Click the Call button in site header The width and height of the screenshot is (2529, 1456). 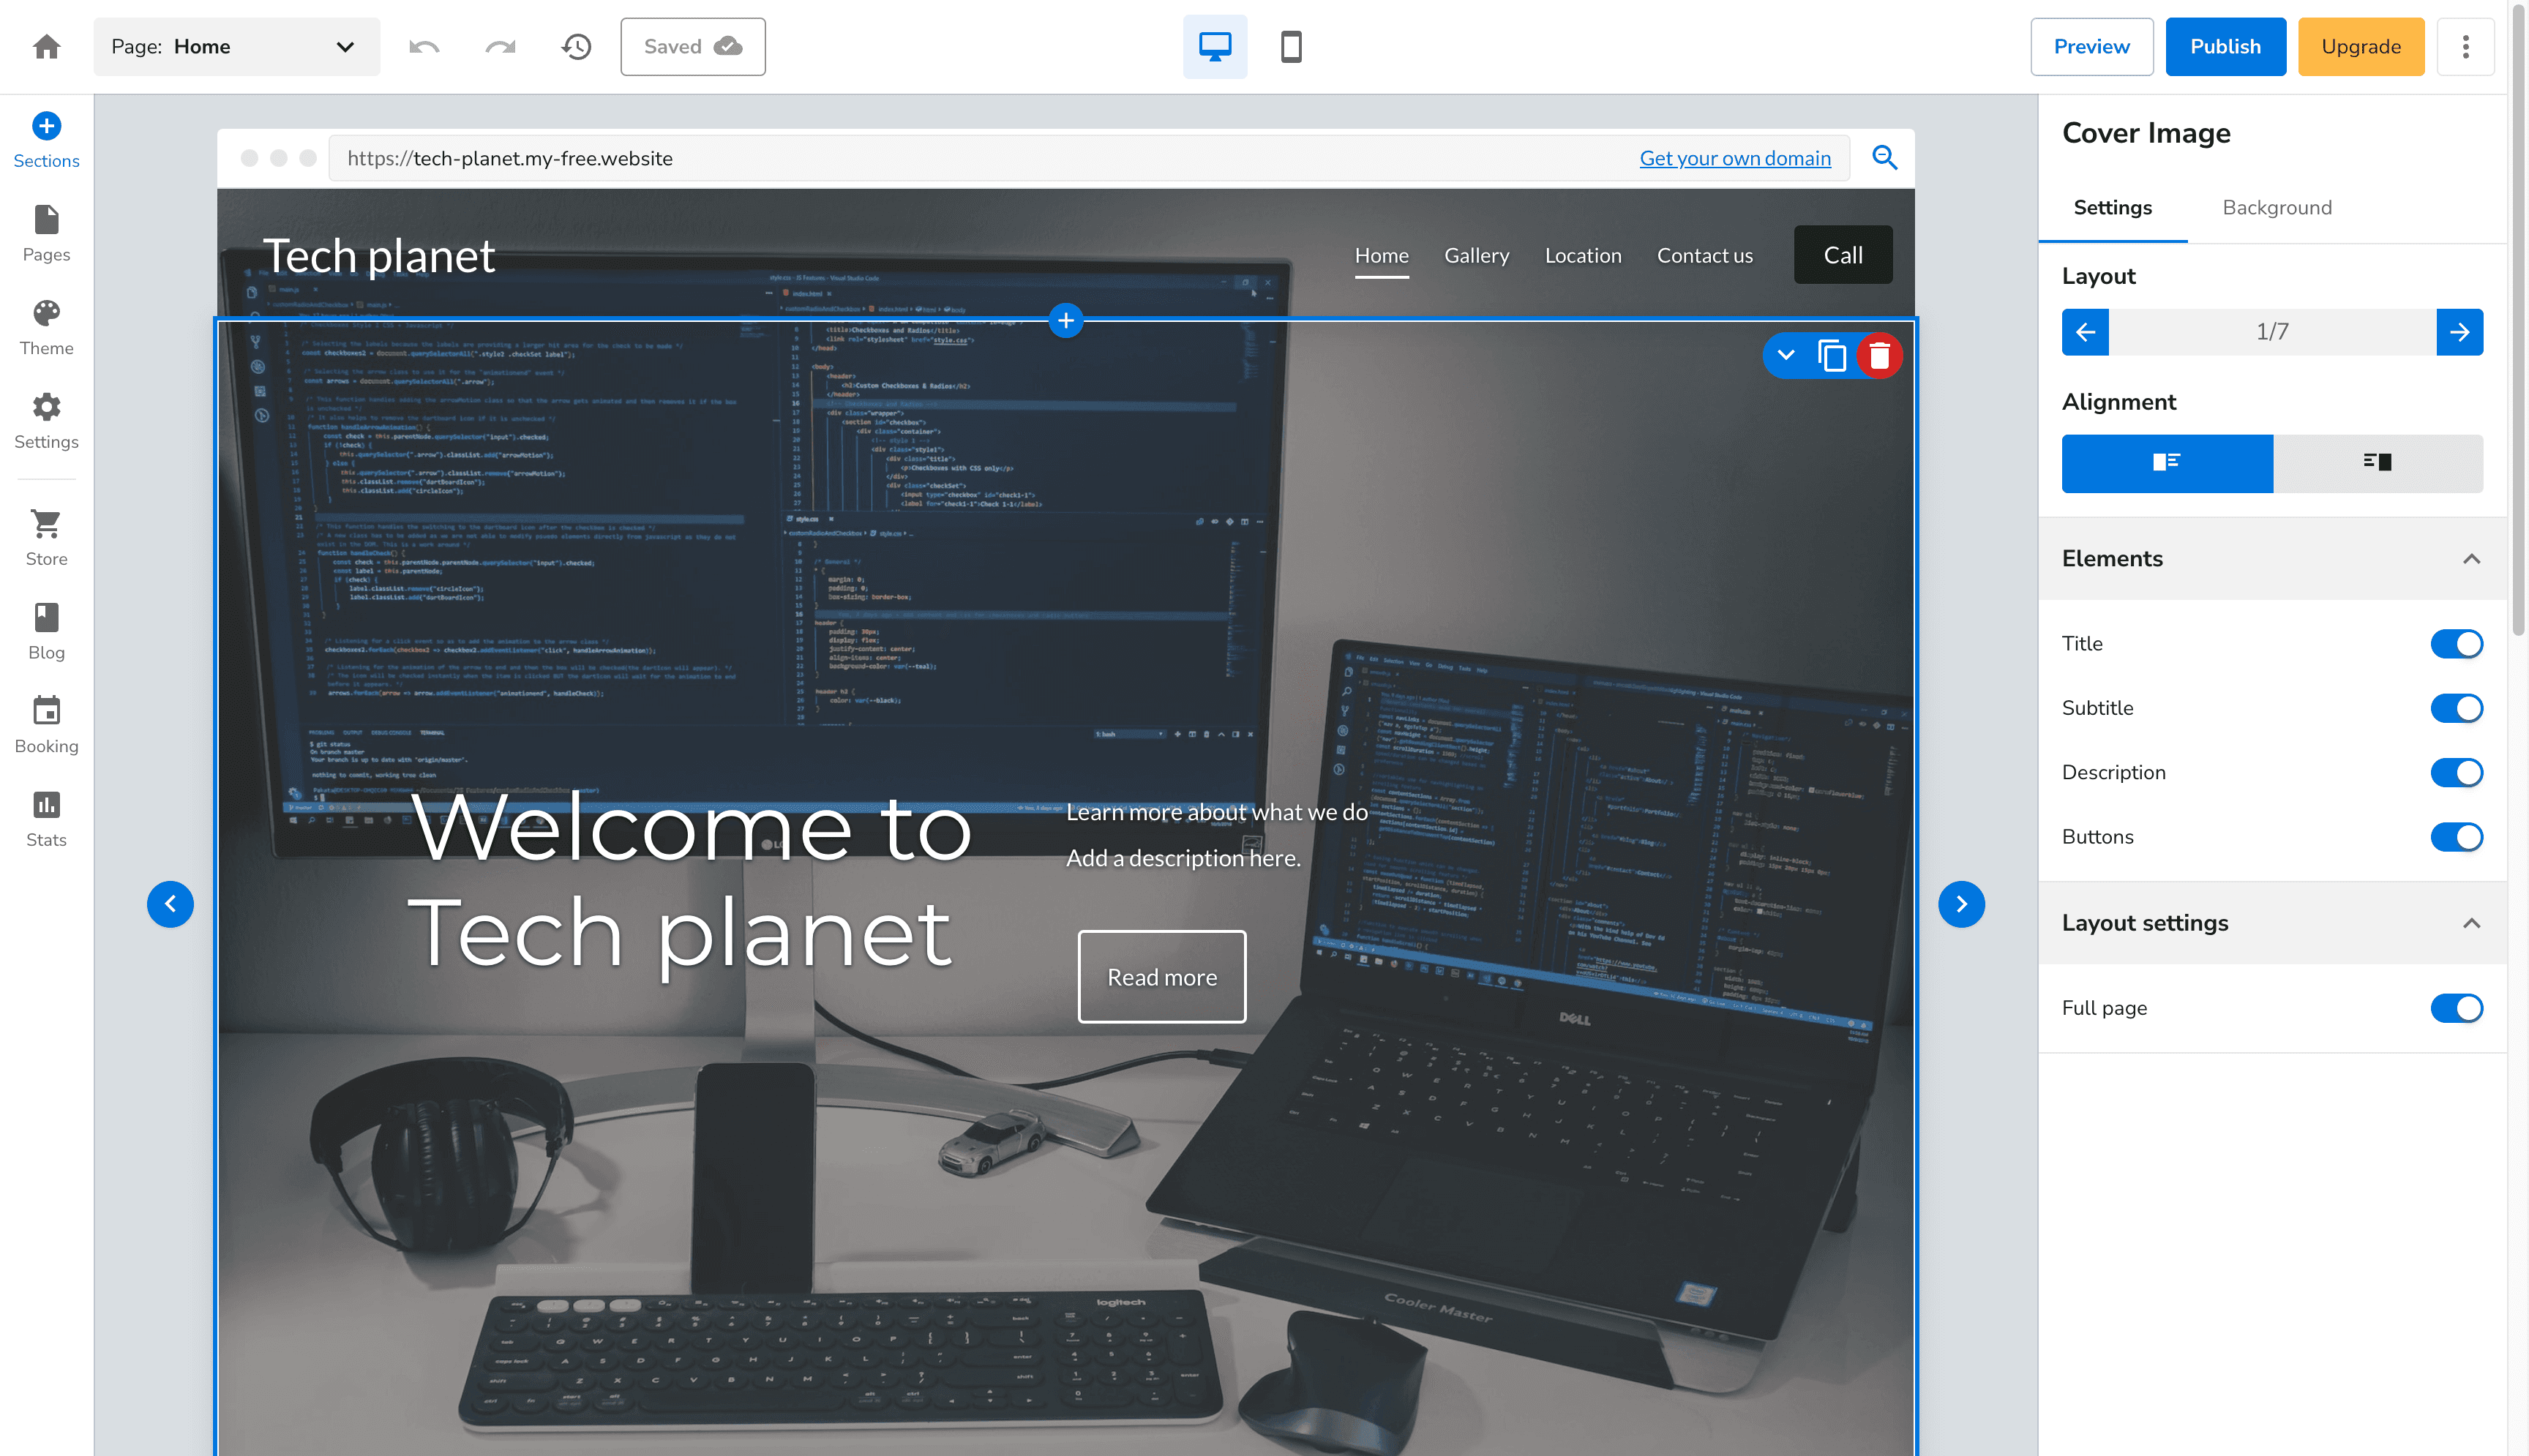coord(1842,254)
